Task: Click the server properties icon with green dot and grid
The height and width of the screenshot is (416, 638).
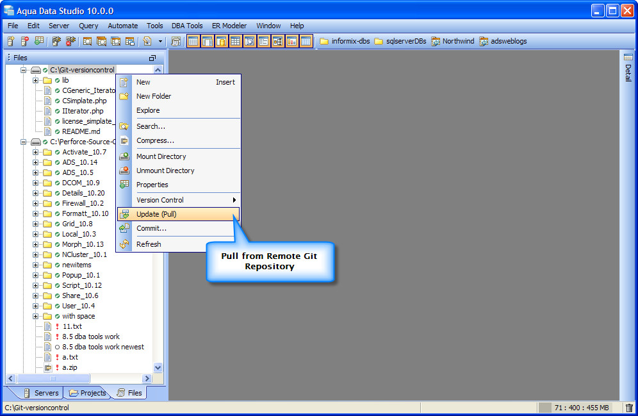Action: pos(39,41)
